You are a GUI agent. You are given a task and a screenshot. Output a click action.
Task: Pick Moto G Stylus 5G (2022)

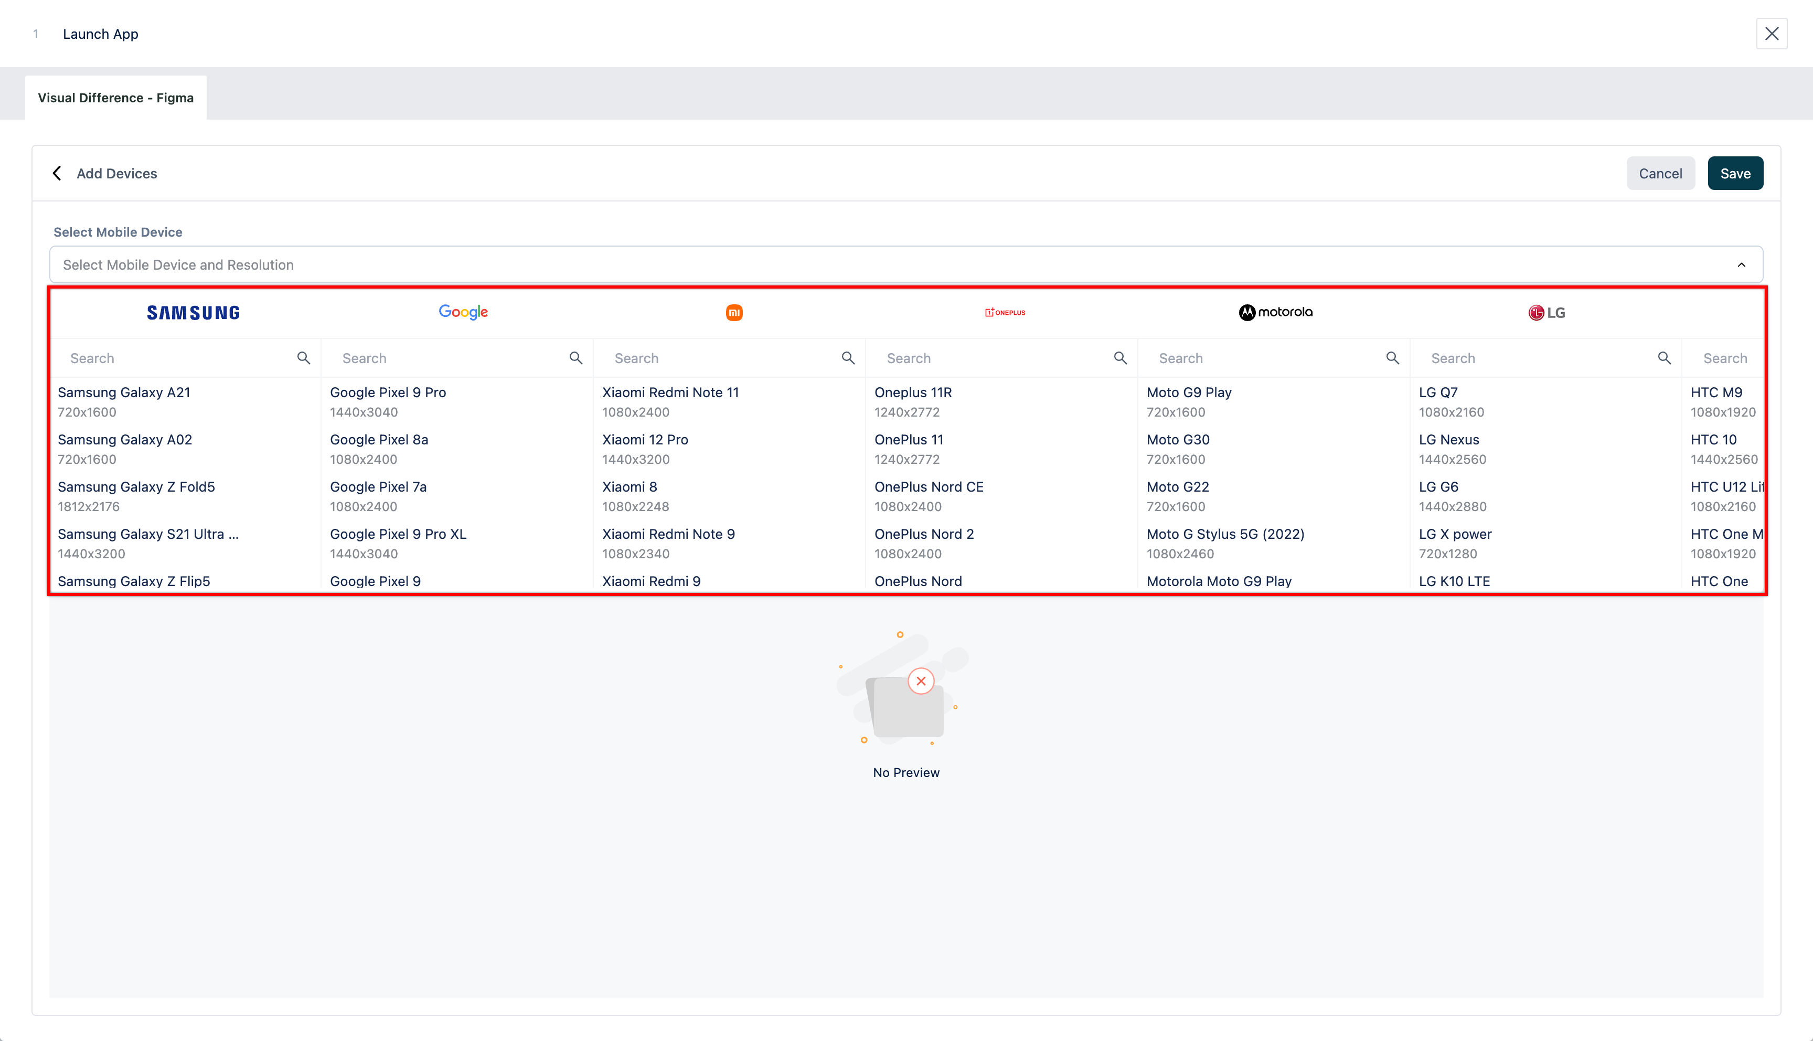(x=1225, y=543)
